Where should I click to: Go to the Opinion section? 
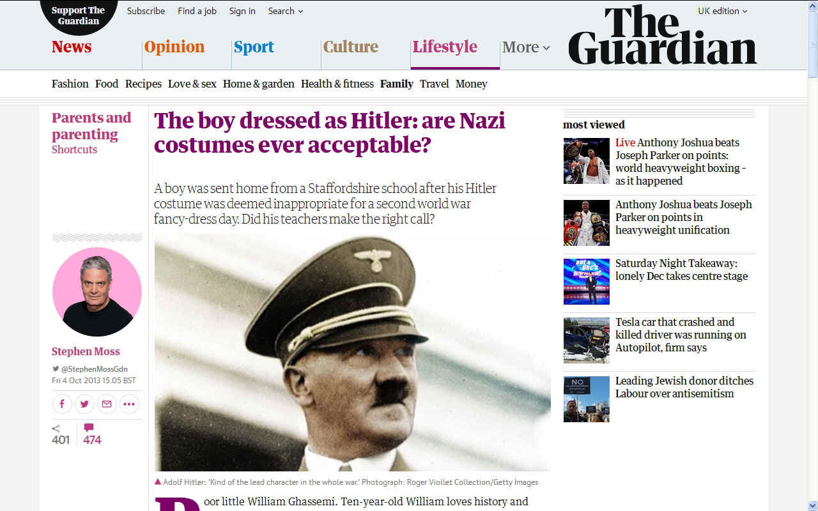tap(174, 47)
